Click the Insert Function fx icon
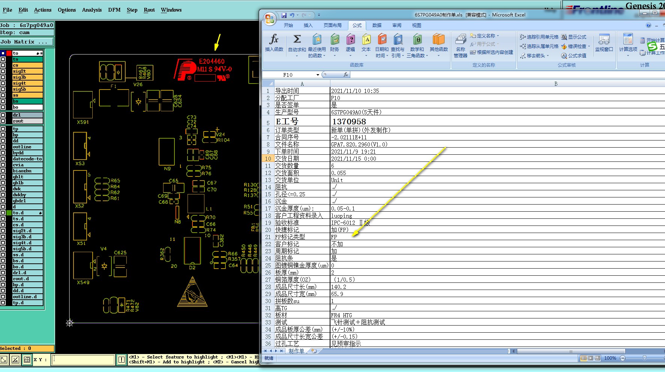Viewport: 665px width, 372px height. [274, 39]
